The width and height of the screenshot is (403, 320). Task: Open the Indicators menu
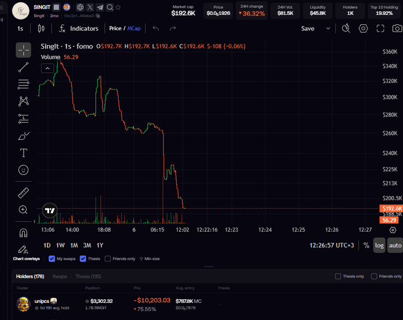pos(79,28)
